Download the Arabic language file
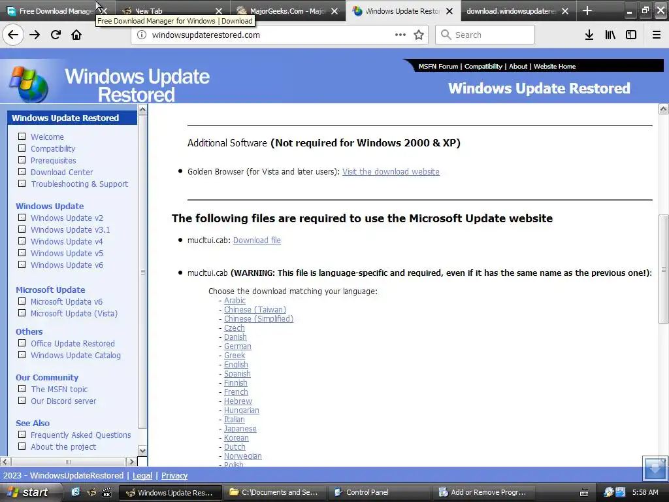669x502 pixels. (235, 301)
